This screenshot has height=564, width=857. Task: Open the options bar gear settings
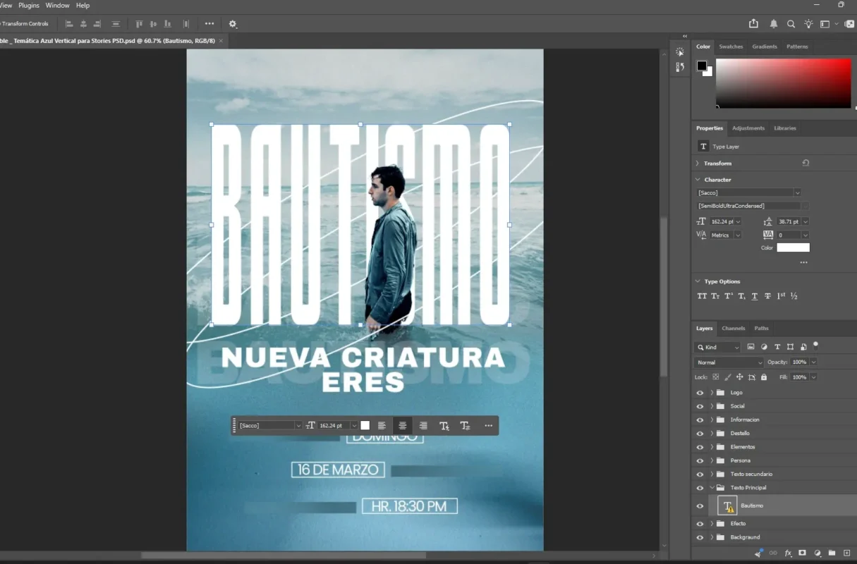pos(233,24)
